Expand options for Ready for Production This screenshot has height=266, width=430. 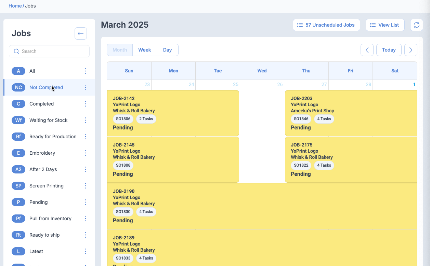coord(86,137)
